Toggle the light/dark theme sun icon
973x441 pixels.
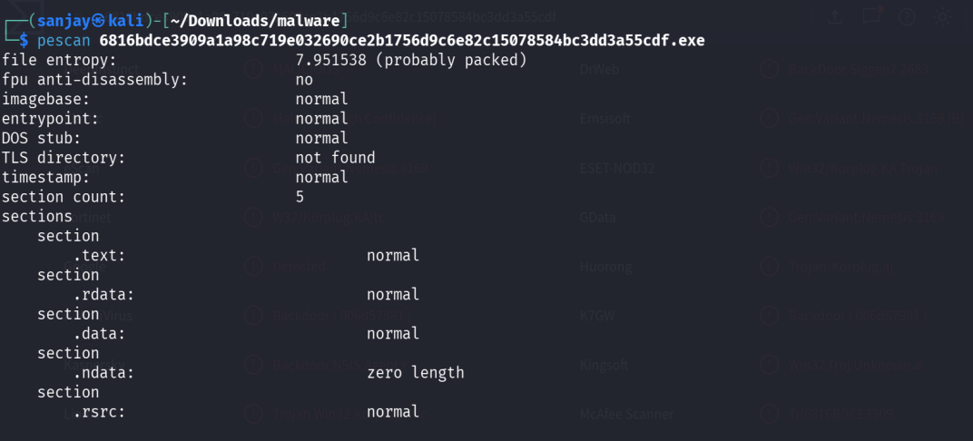943,16
